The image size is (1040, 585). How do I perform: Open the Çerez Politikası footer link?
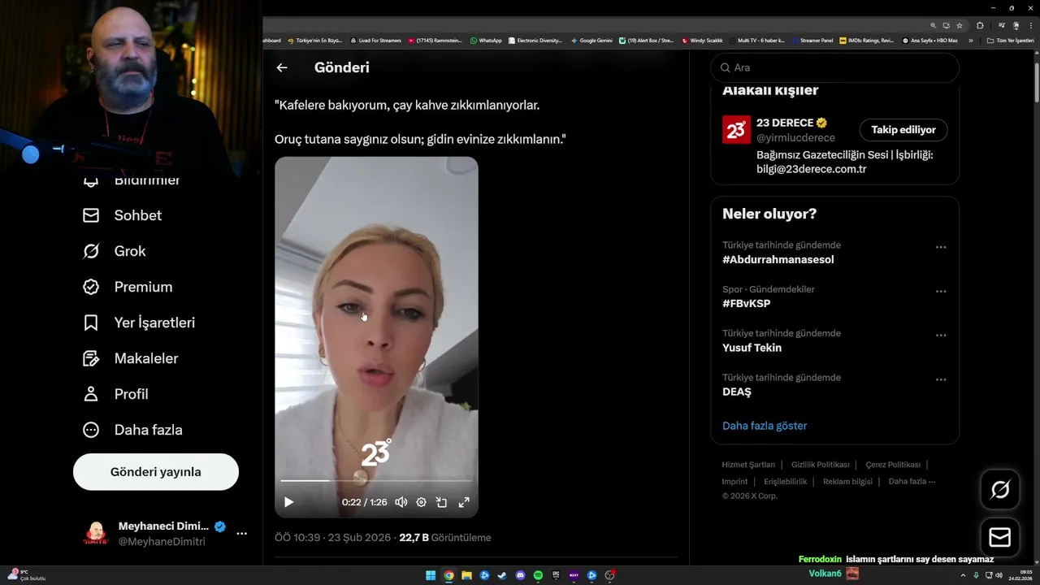coord(893,465)
